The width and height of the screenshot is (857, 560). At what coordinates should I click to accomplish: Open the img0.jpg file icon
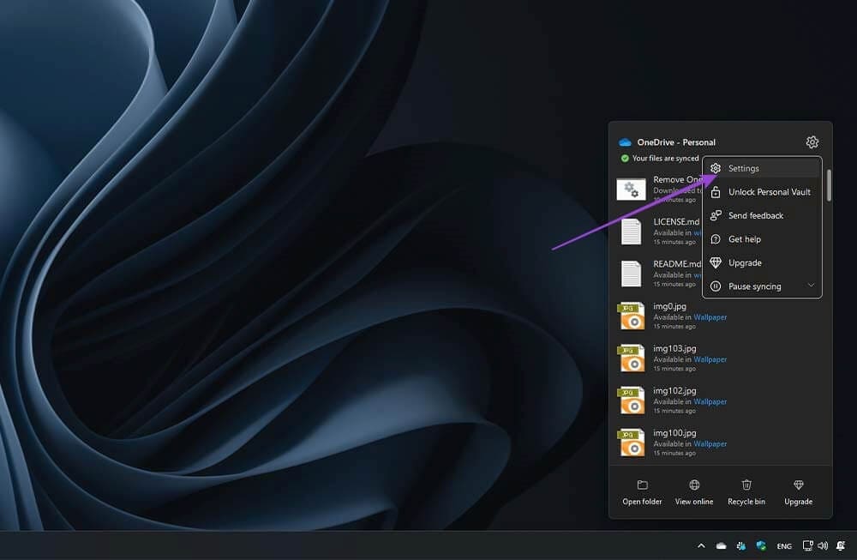632,316
